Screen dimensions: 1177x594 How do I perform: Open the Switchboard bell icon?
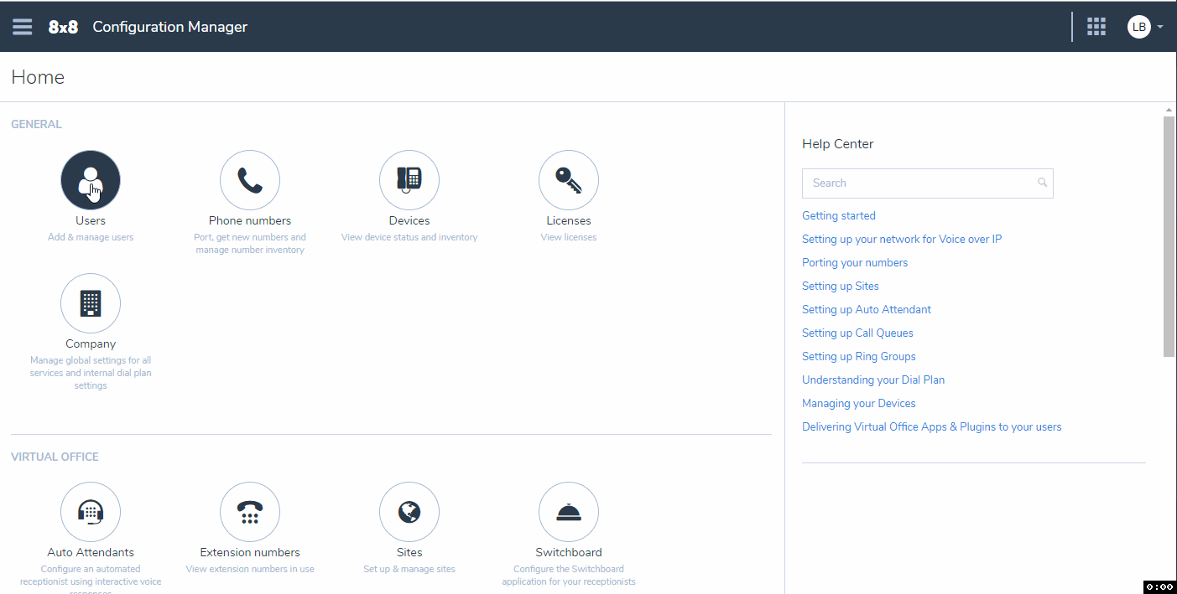(x=569, y=512)
